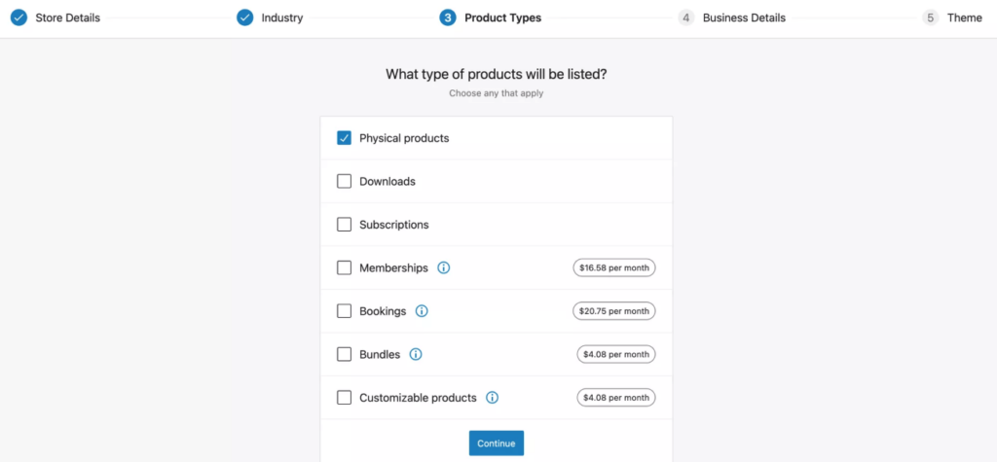This screenshot has height=462, width=997.
Task: Open the Theme step
Action: click(964, 18)
